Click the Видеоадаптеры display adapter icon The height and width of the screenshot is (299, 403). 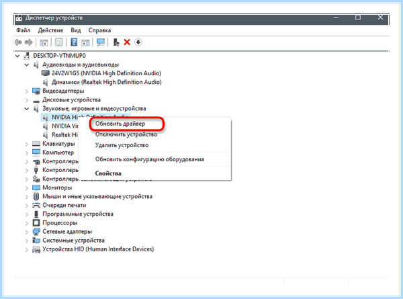[x=36, y=91]
